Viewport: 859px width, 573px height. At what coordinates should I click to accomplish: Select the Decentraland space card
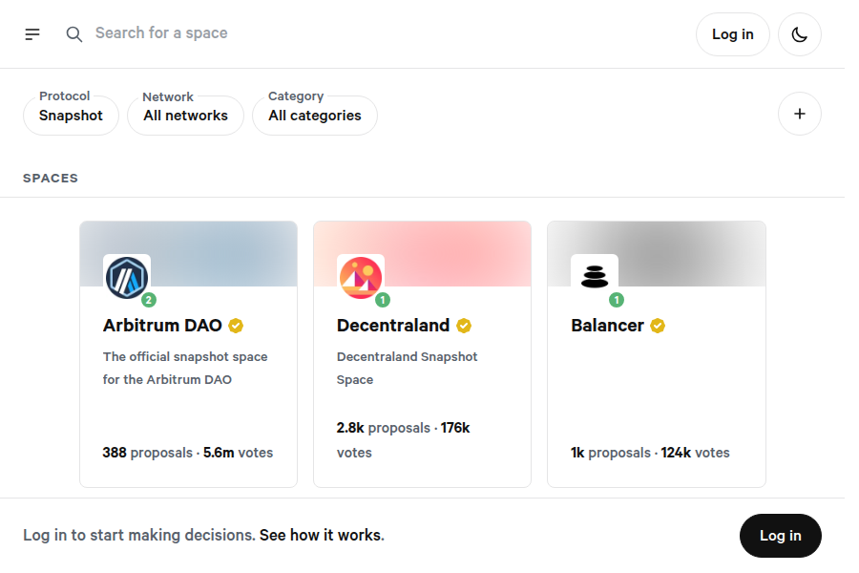click(422, 392)
